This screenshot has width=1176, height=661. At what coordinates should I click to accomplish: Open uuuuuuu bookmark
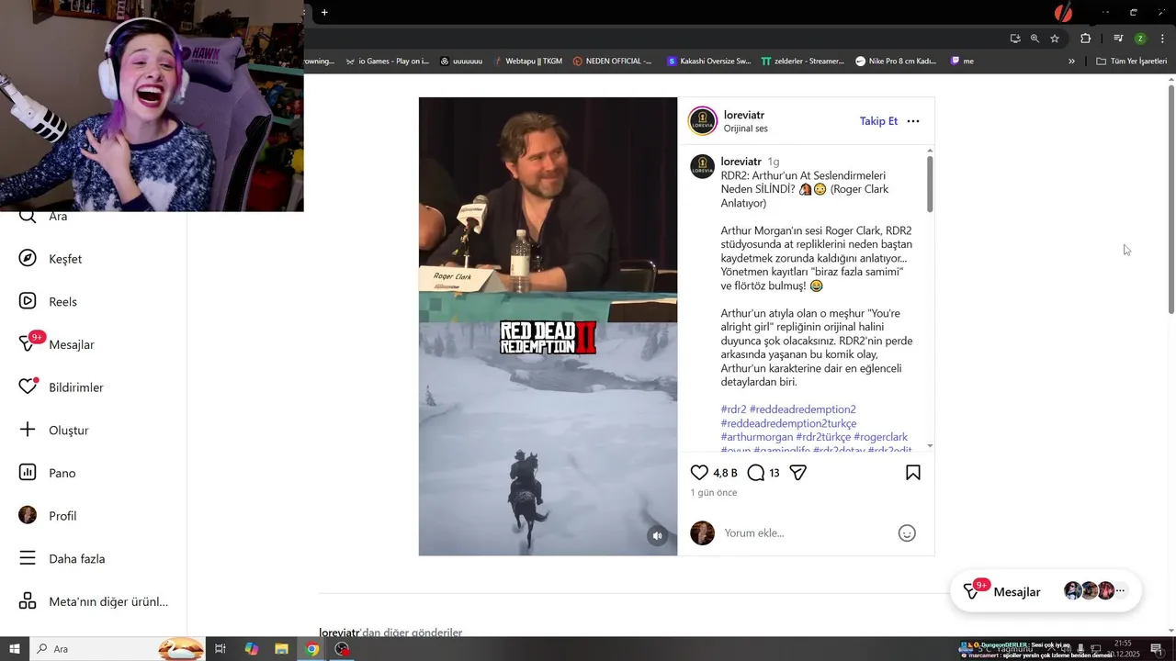461,62
